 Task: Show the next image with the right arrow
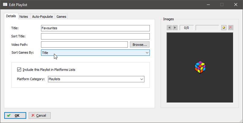click(175, 27)
